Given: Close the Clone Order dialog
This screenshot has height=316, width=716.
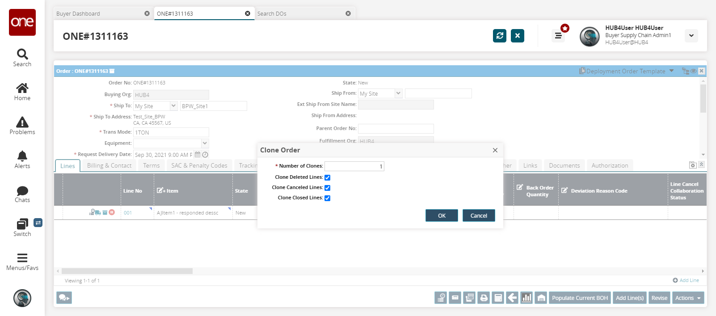Looking at the screenshot, I should 495,150.
